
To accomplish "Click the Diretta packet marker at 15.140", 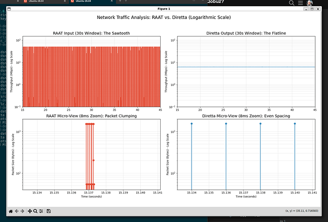I will pyautogui.click(x=295, y=124).
